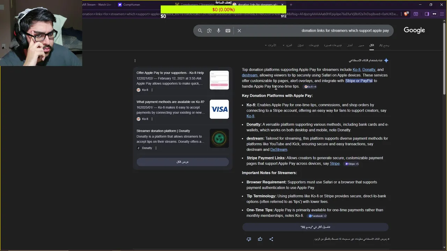Select the الكل (All) results tab
The image size is (447, 251).
coord(372,45)
